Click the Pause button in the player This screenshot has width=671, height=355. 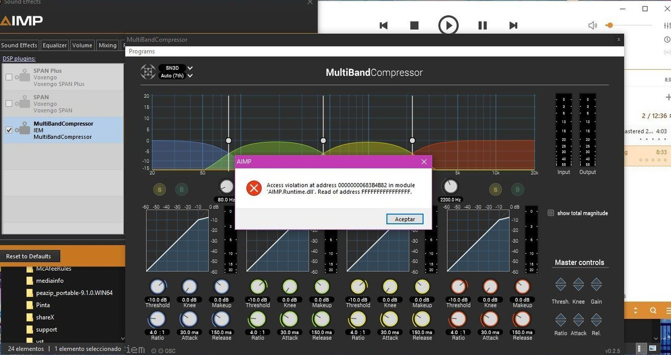(x=482, y=25)
